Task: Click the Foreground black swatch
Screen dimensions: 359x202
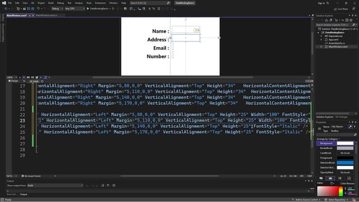Action: [345, 158]
